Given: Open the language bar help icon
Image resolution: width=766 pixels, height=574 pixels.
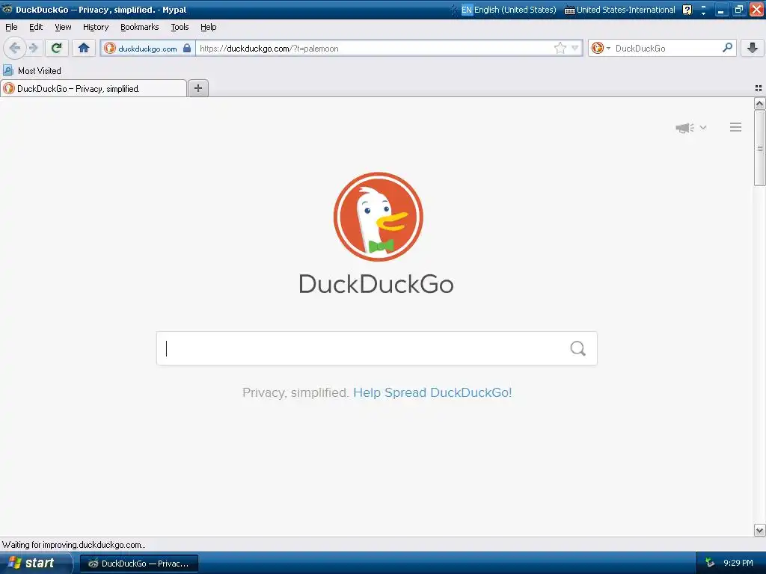Looking at the screenshot, I should pyautogui.click(x=687, y=10).
